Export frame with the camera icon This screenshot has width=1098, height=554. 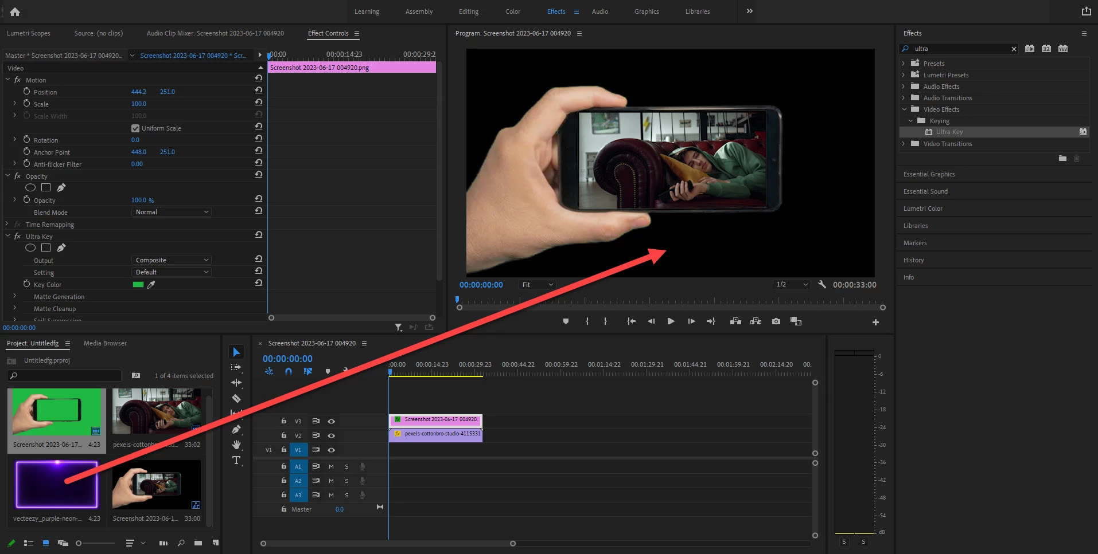(x=776, y=321)
